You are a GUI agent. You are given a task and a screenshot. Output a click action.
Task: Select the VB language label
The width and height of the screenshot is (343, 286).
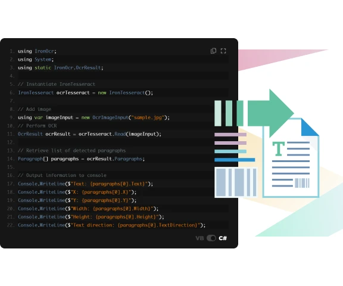click(199, 238)
